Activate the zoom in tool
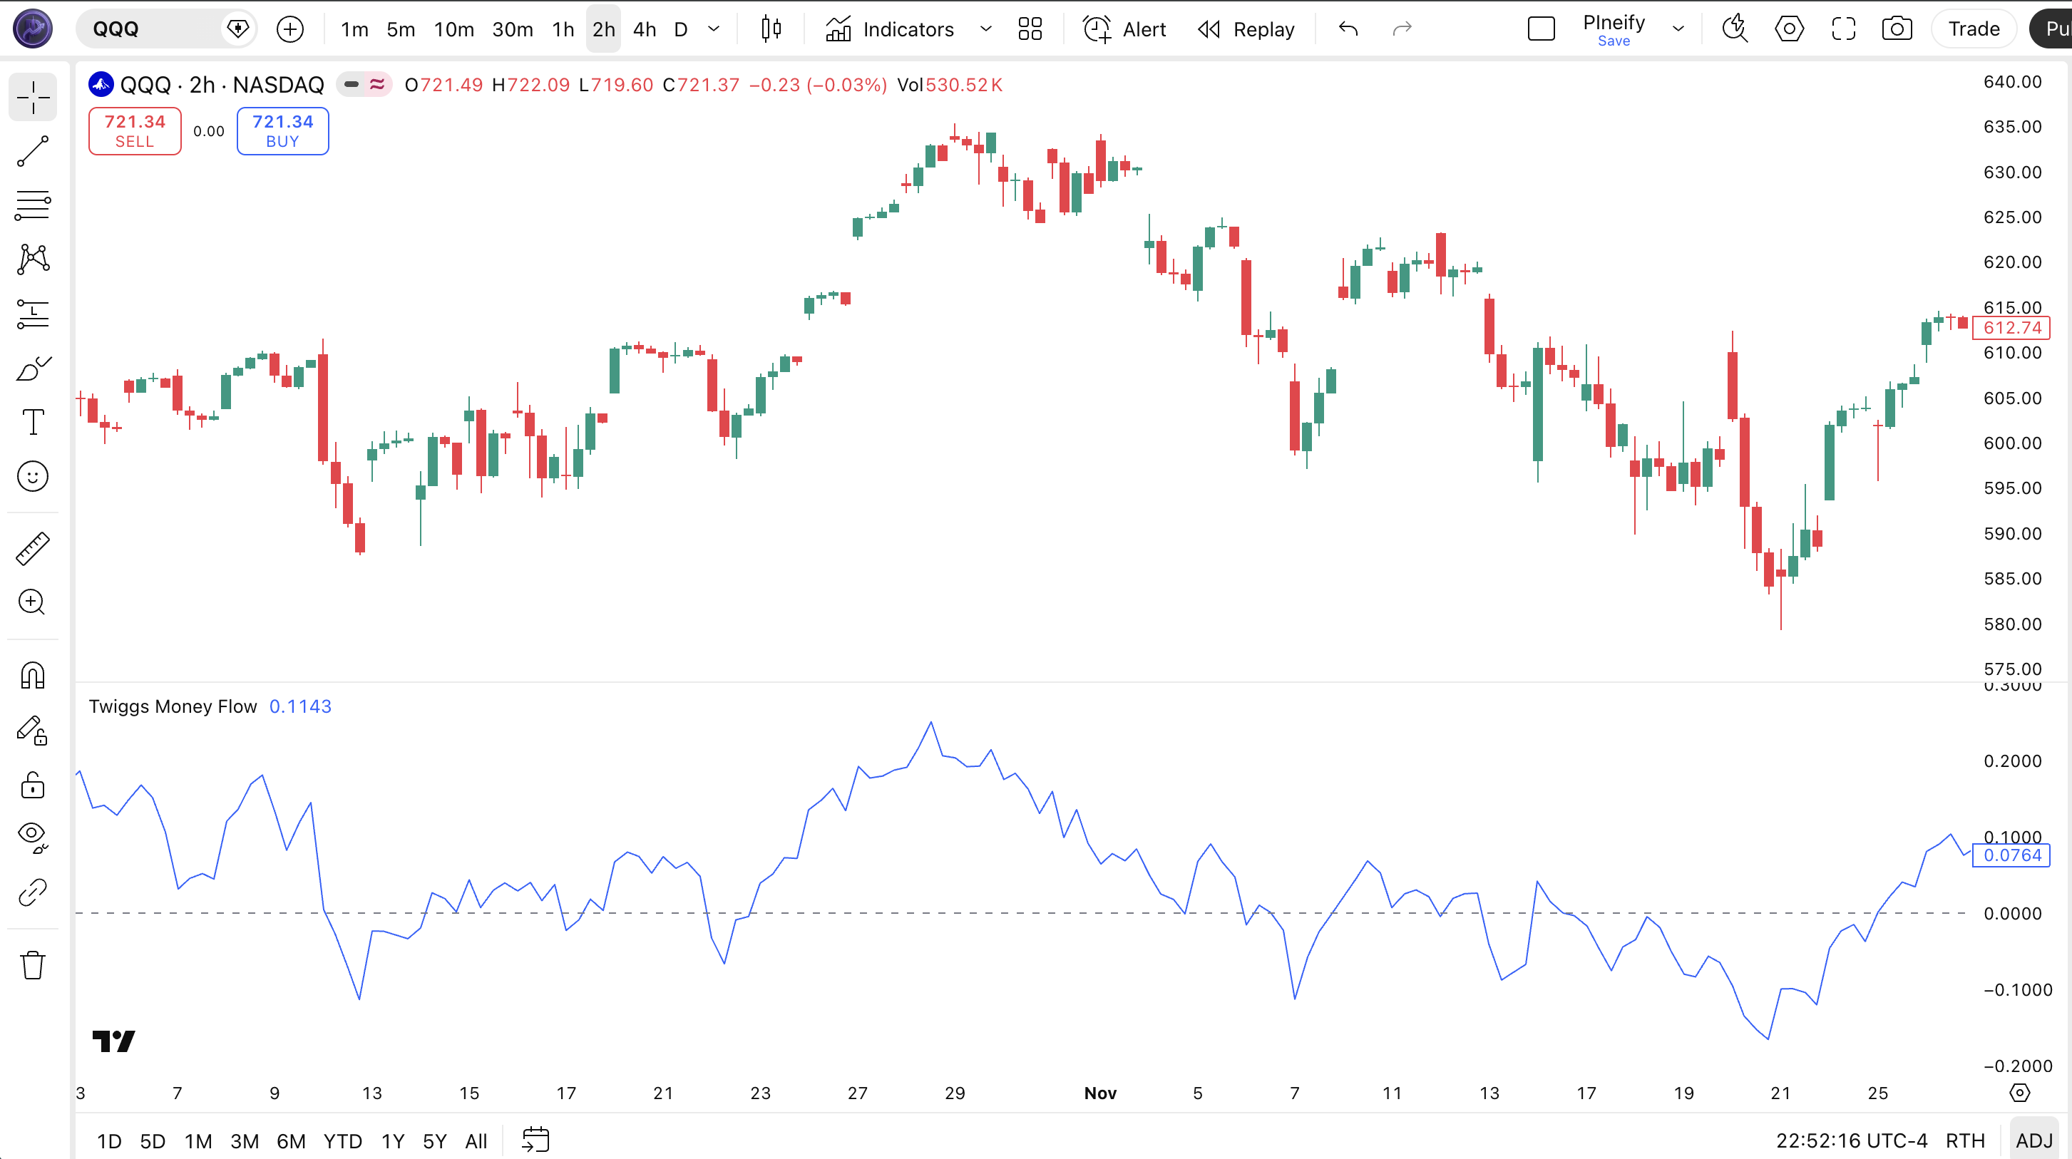The height and width of the screenshot is (1159, 2072). point(33,602)
